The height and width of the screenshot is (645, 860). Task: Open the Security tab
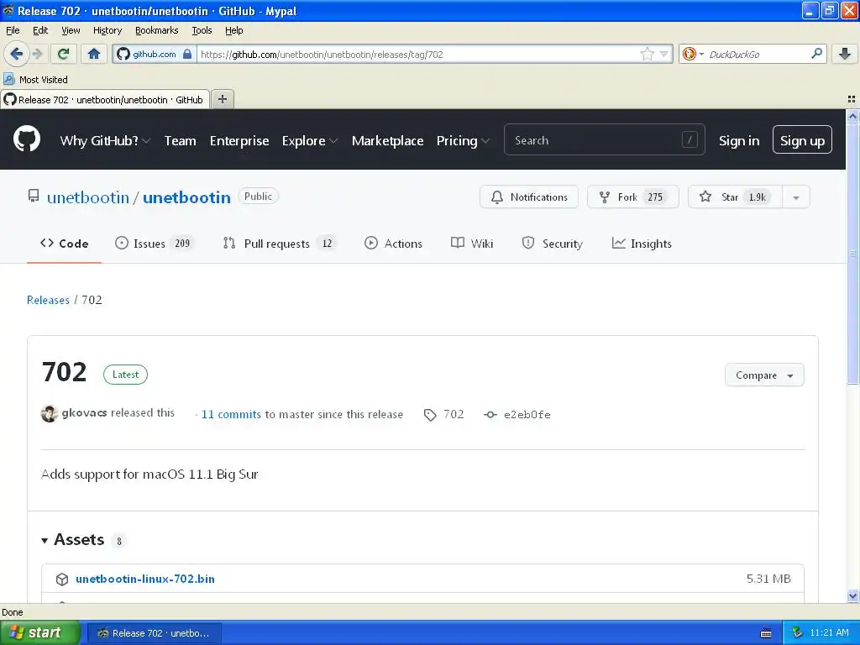553,244
